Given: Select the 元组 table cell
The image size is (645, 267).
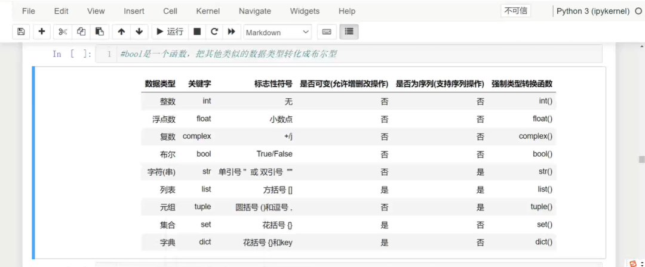Looking at the screenshot, I should click(x=168, y=207).
